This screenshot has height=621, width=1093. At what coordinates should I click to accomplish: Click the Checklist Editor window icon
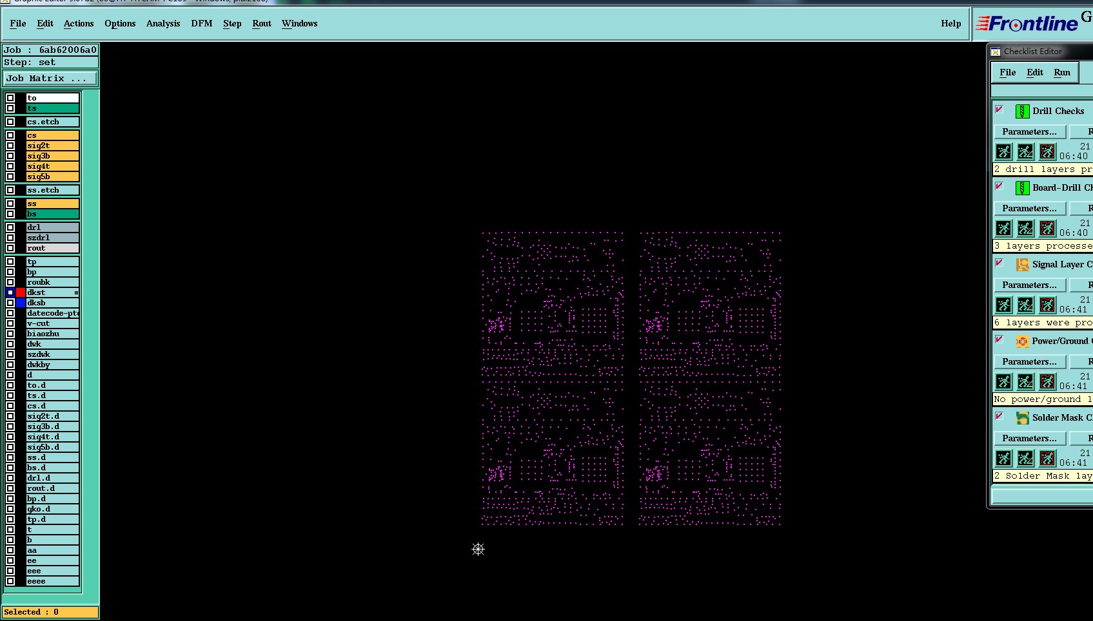point(996,52)
